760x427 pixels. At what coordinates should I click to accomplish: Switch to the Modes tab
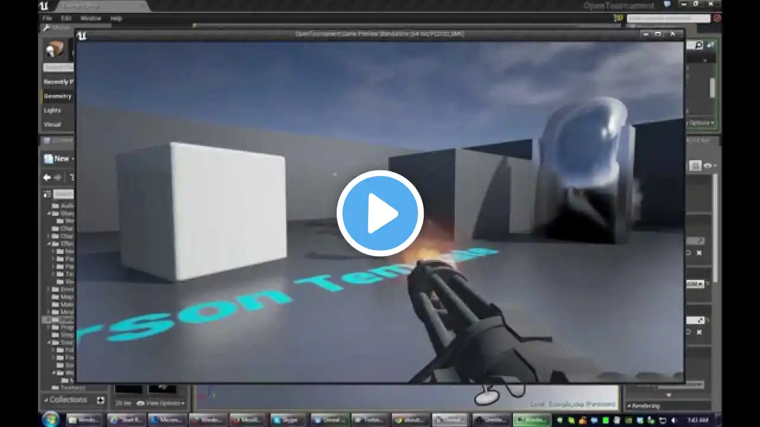coord(58,28)
